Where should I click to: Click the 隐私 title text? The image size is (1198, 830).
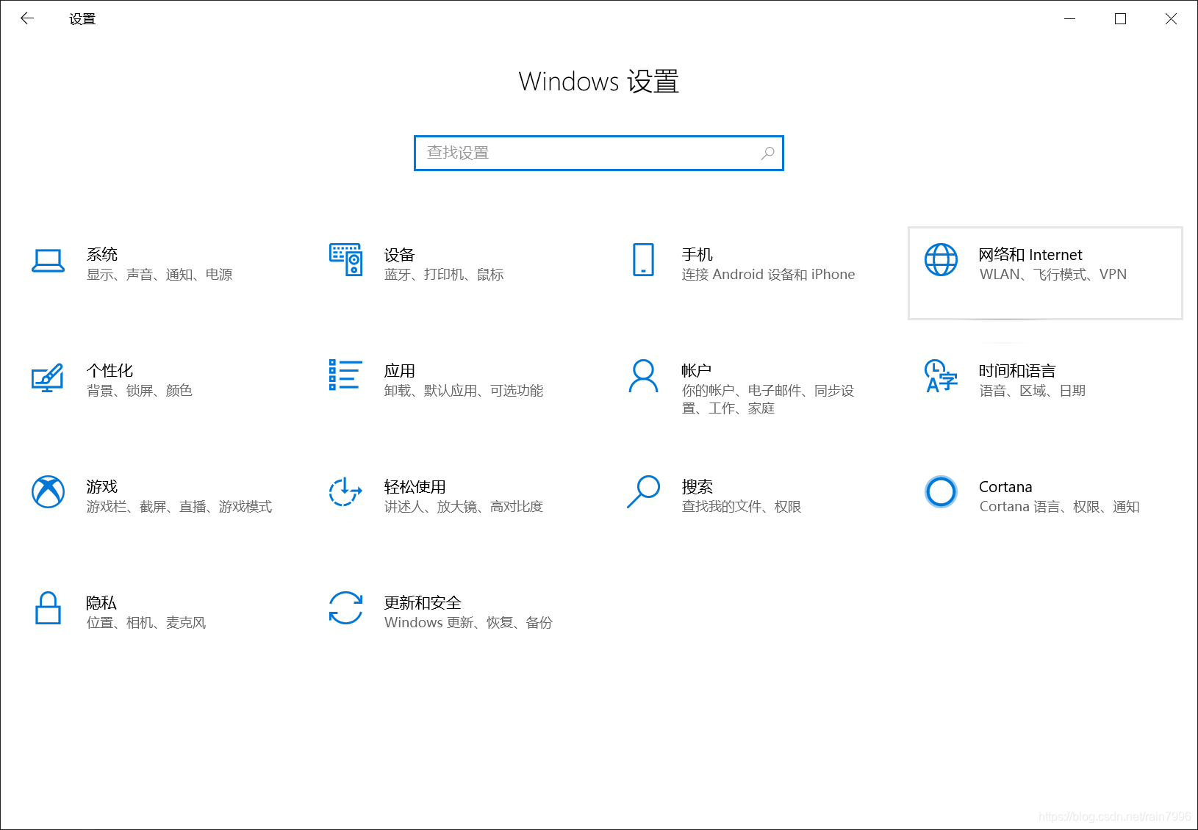point(101,602)
